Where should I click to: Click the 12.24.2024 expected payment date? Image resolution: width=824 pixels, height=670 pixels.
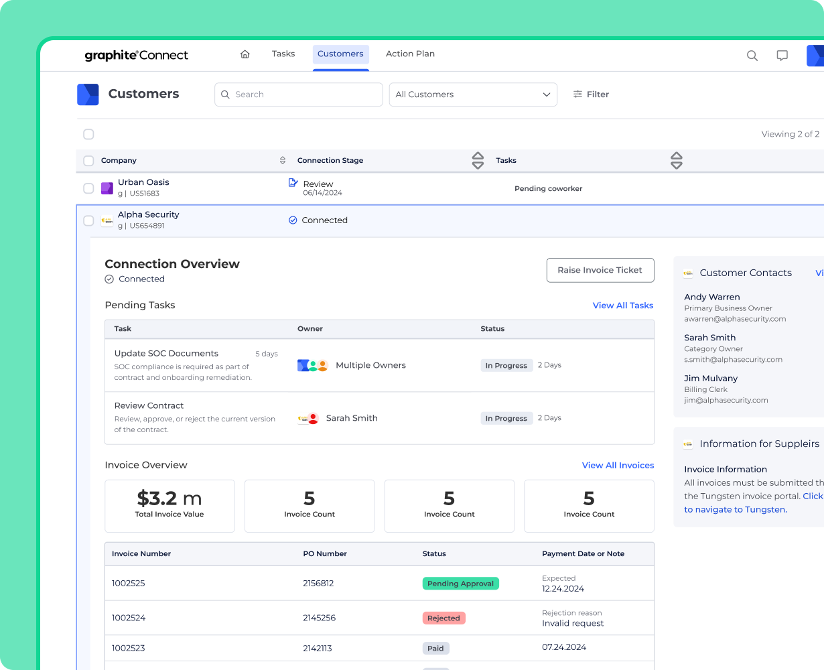[563, 589]
